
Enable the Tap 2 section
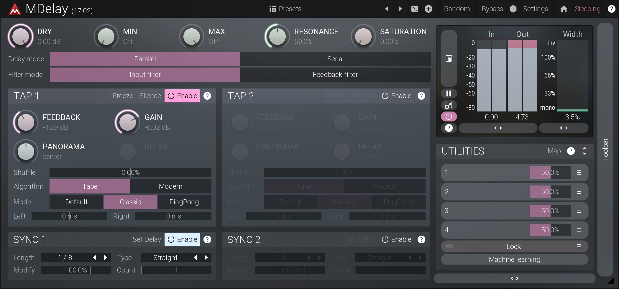click(396, 96)
